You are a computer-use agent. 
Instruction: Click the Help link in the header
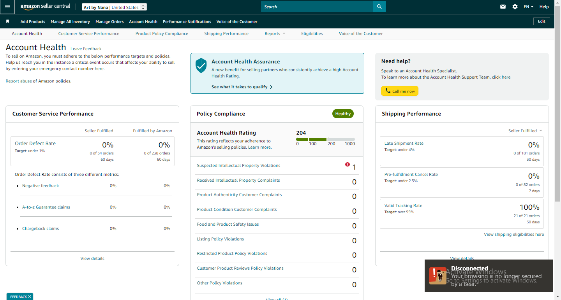point(544,7)
